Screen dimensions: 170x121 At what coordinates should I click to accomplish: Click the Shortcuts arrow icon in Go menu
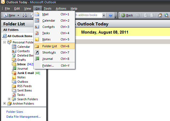click(x=37, y=52)
